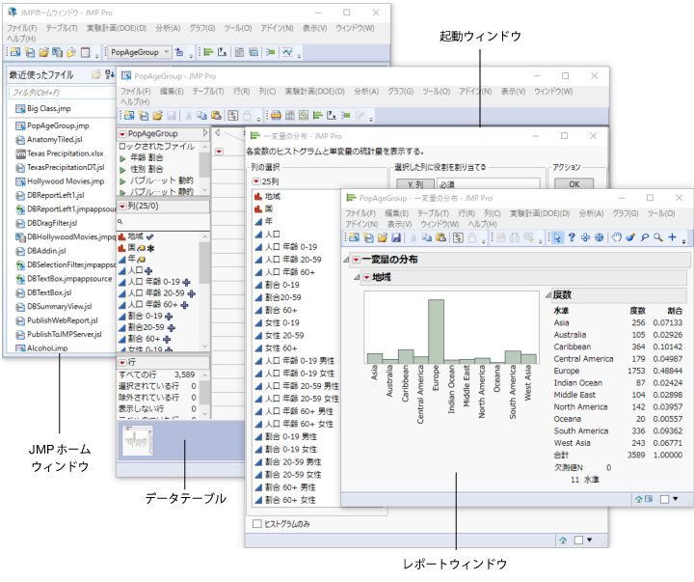Click Middle East row in 度数 table

click(x=618, y=395)
